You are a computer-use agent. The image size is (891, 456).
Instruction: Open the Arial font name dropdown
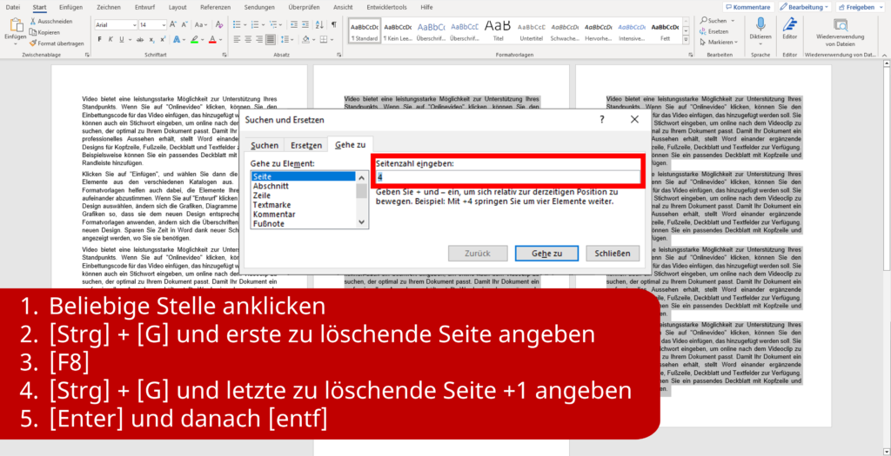[134, 25]
